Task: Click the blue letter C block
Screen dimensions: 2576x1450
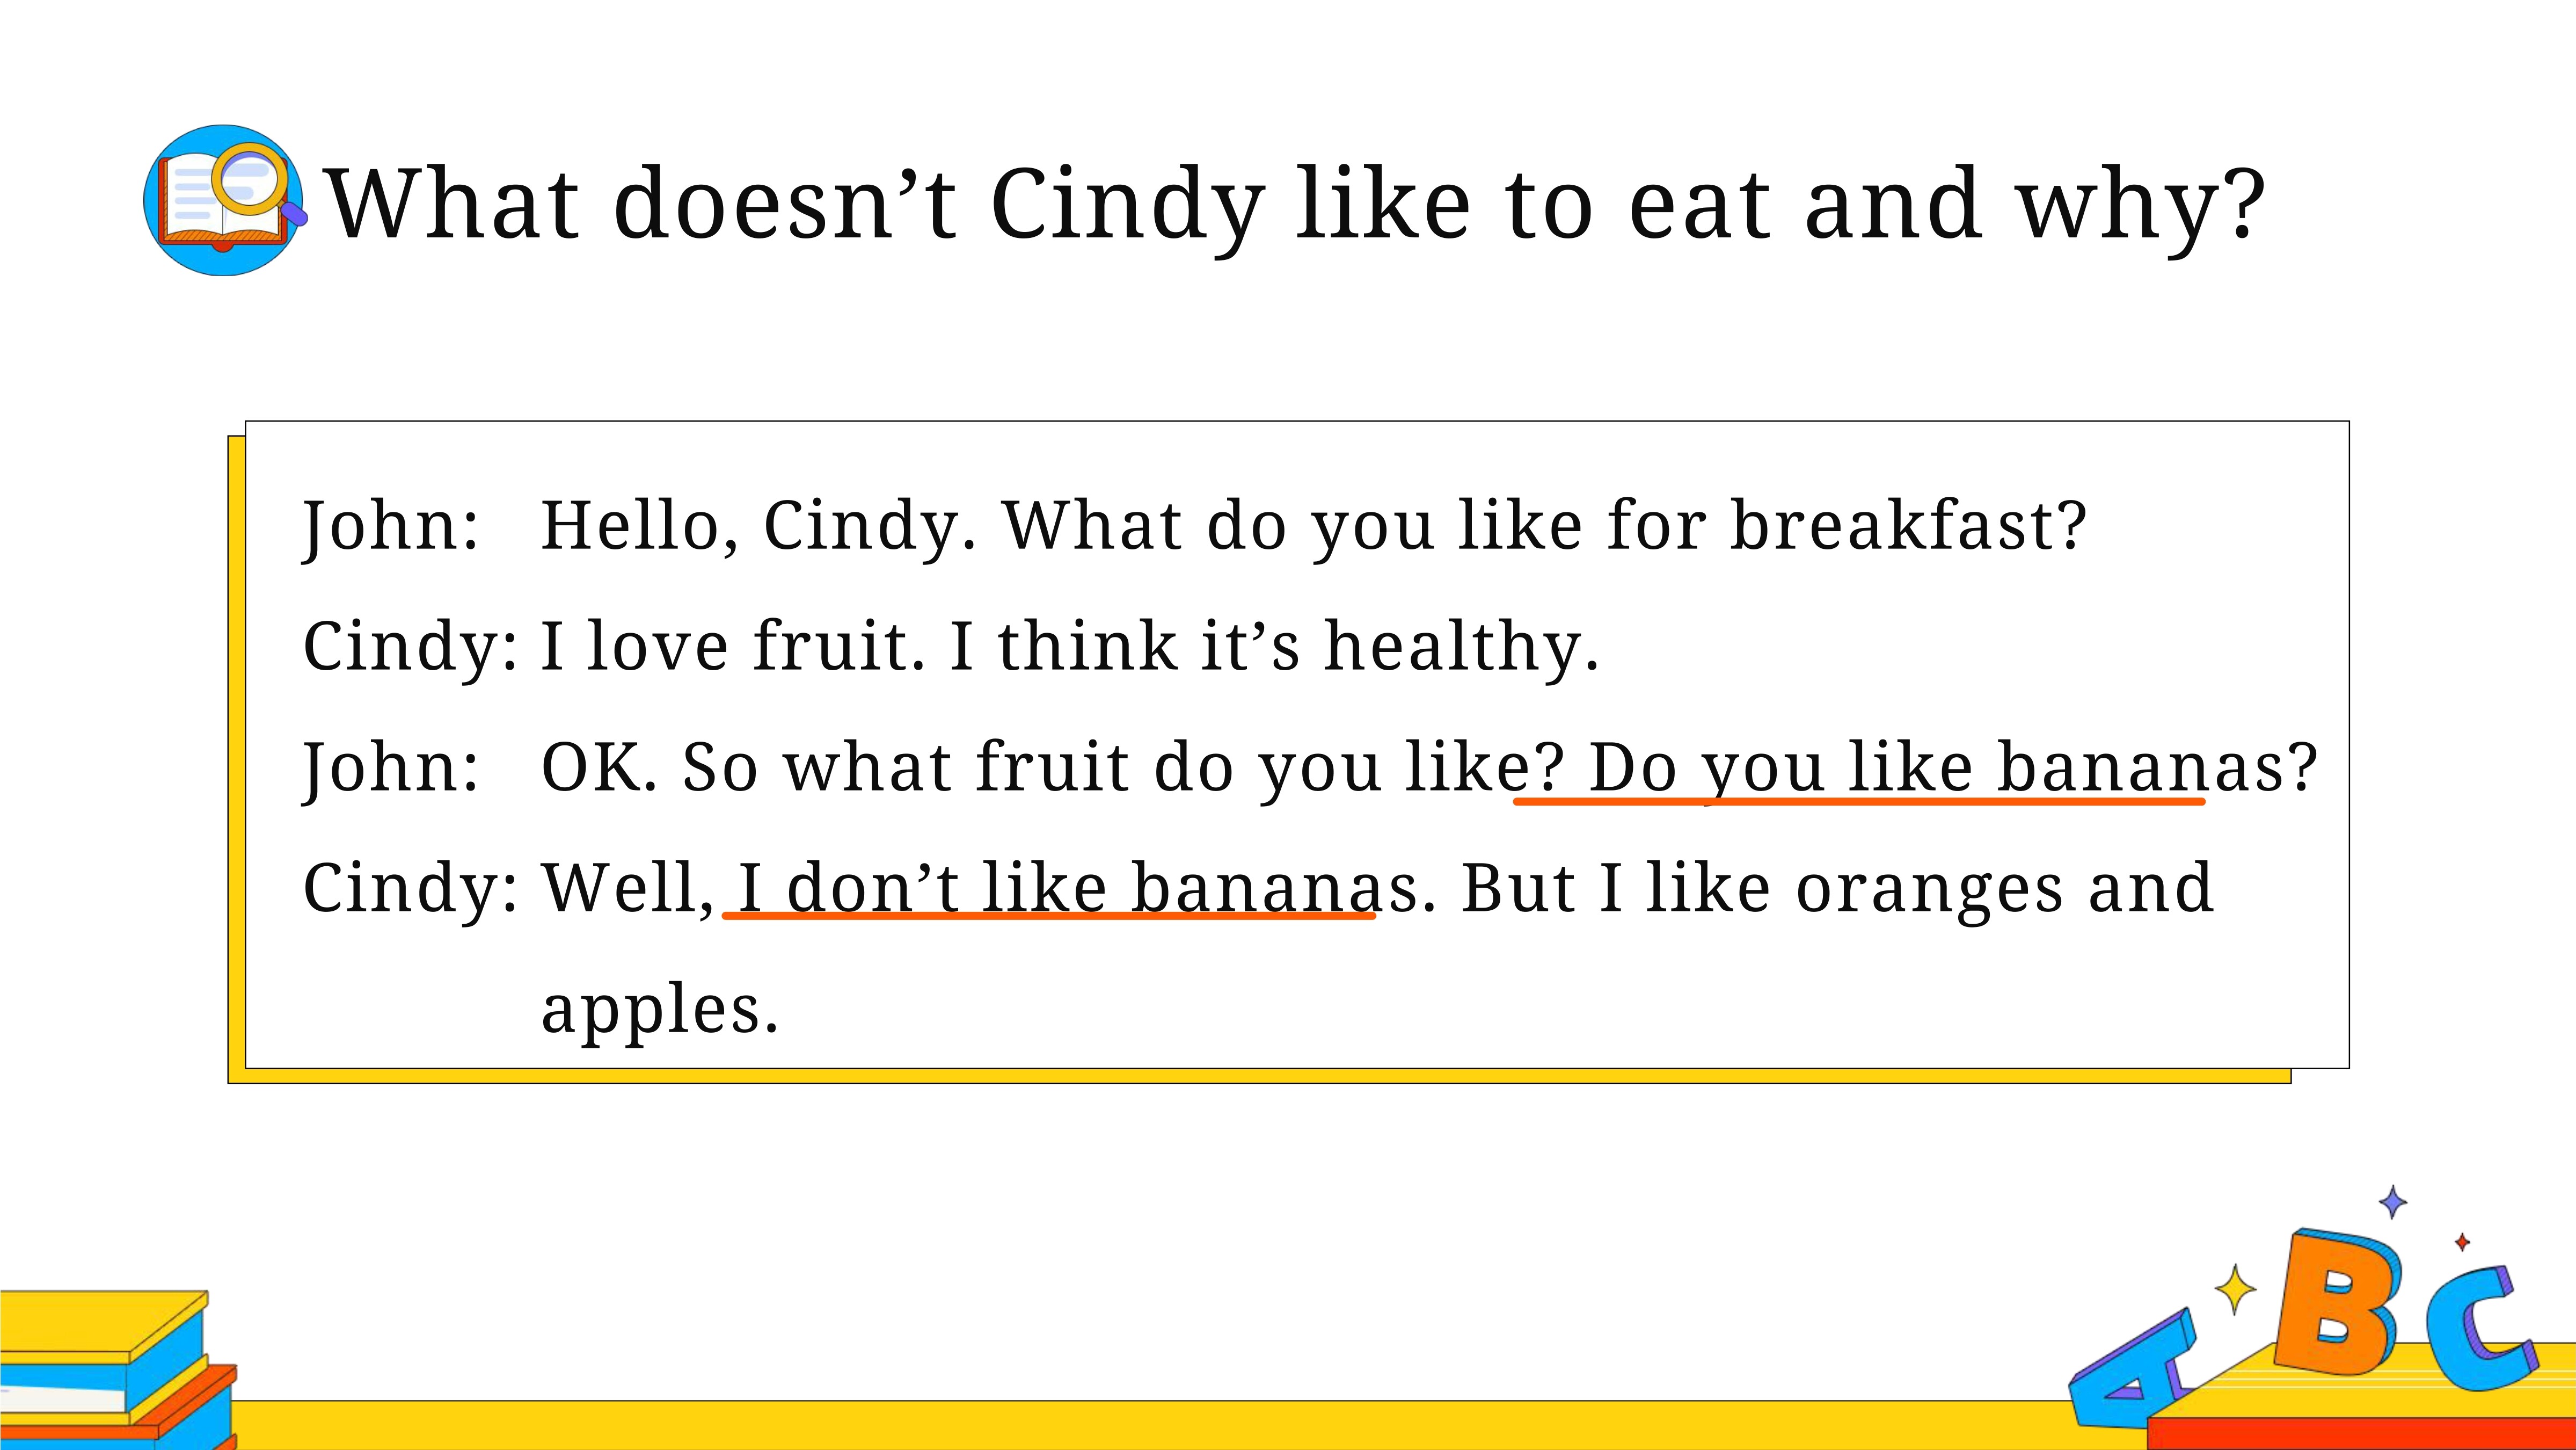Action: (2482, 1329)
